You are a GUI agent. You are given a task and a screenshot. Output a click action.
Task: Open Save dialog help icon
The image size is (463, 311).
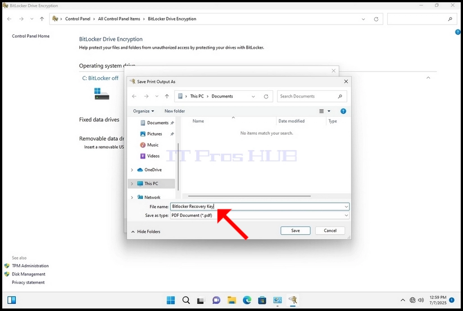pos(343,111)
